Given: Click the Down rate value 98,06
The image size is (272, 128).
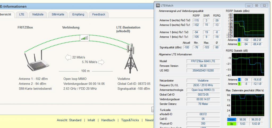Looking at the screenshot, I should tap(242, 120).
